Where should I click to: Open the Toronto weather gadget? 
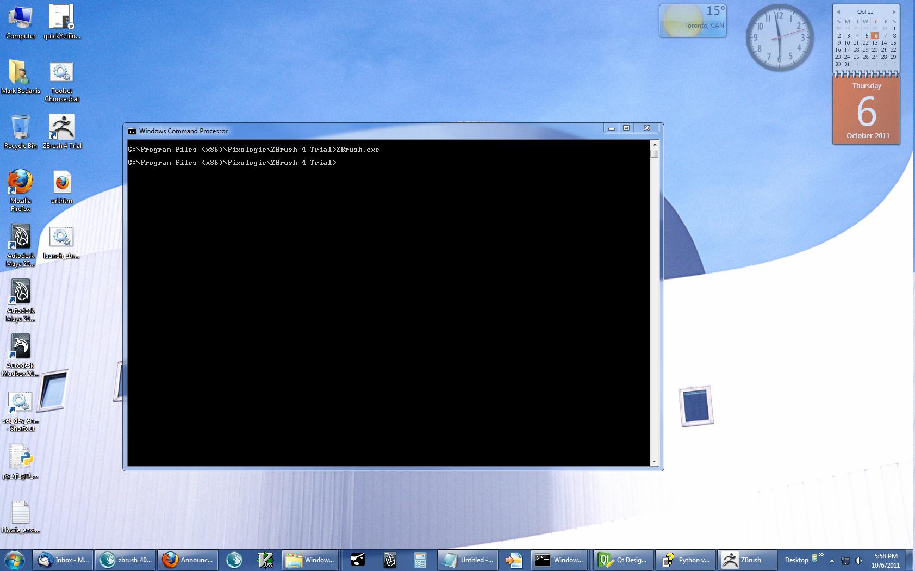tap(693, 21)
